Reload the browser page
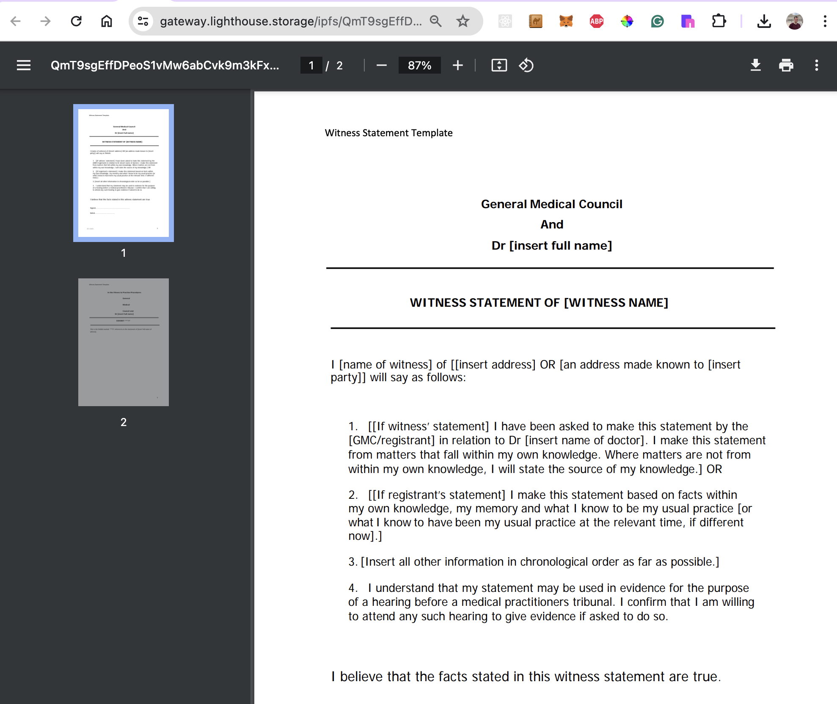The height and width of the screenshot is (704, 837). click(x=76, y=21)
